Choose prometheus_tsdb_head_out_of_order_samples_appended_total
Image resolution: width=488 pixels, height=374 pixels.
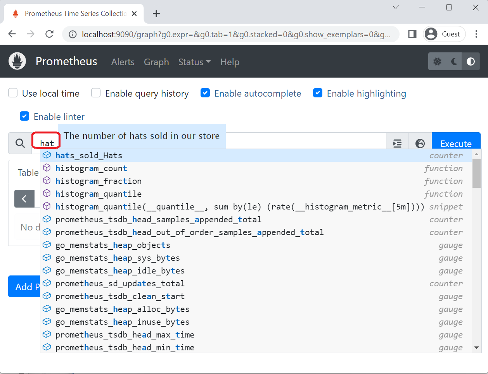coord(256,232)
